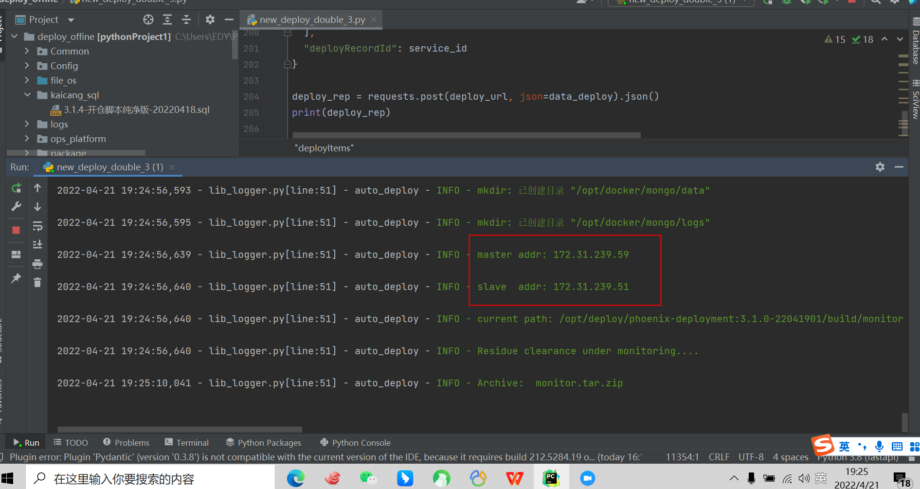The image size is (920, 489).
Task: Click horizontal scrollbar in Run console
Action: 180,430
